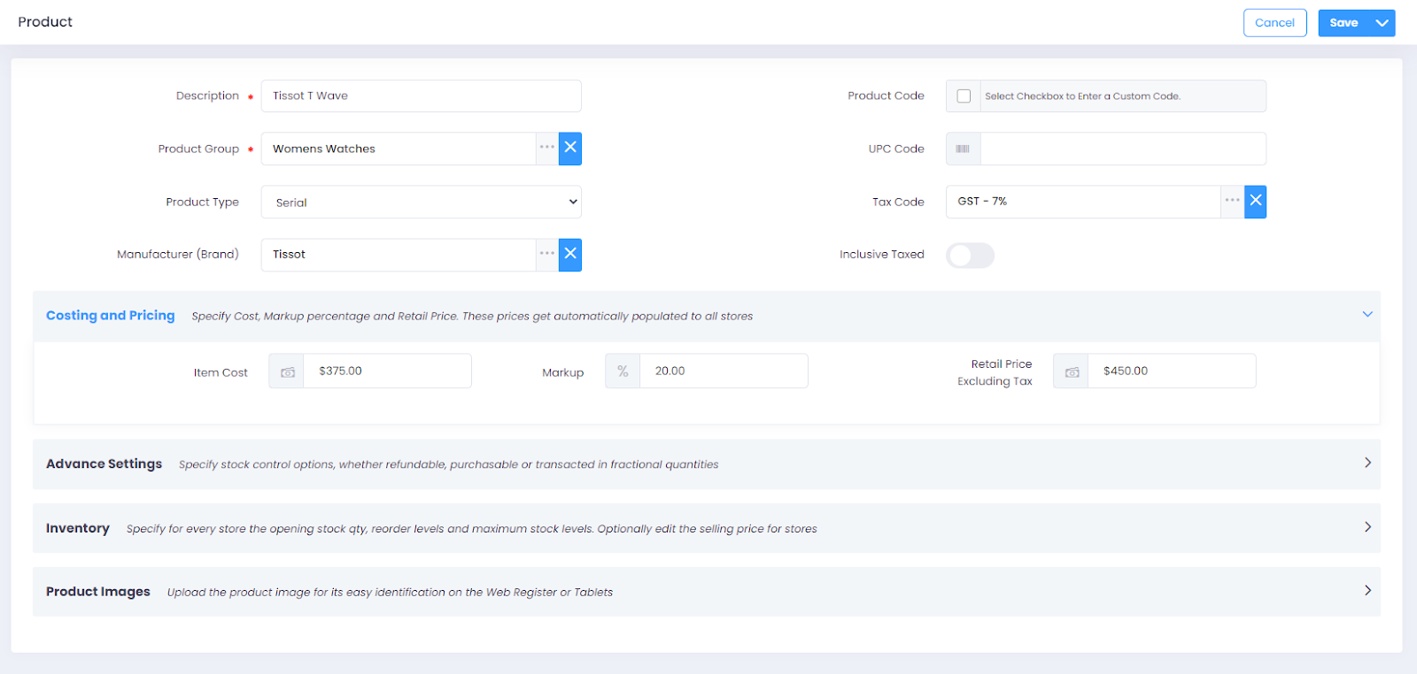Image resolution: width=1417 pixels, height=674 pixels.
Task: Open Manufacturer (Brand) lookup ellipsis button
Action: coord(547,255)
